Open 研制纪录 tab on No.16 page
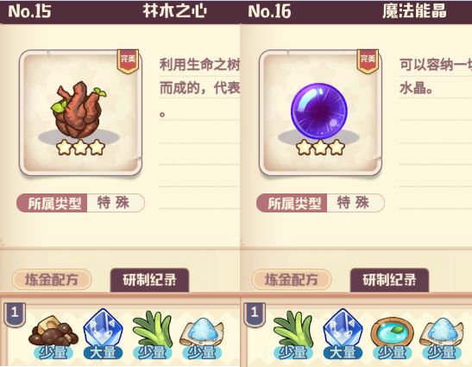 (x=389, y=280)
